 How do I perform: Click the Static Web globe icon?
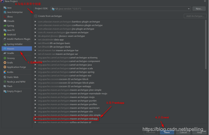(5, 77)
